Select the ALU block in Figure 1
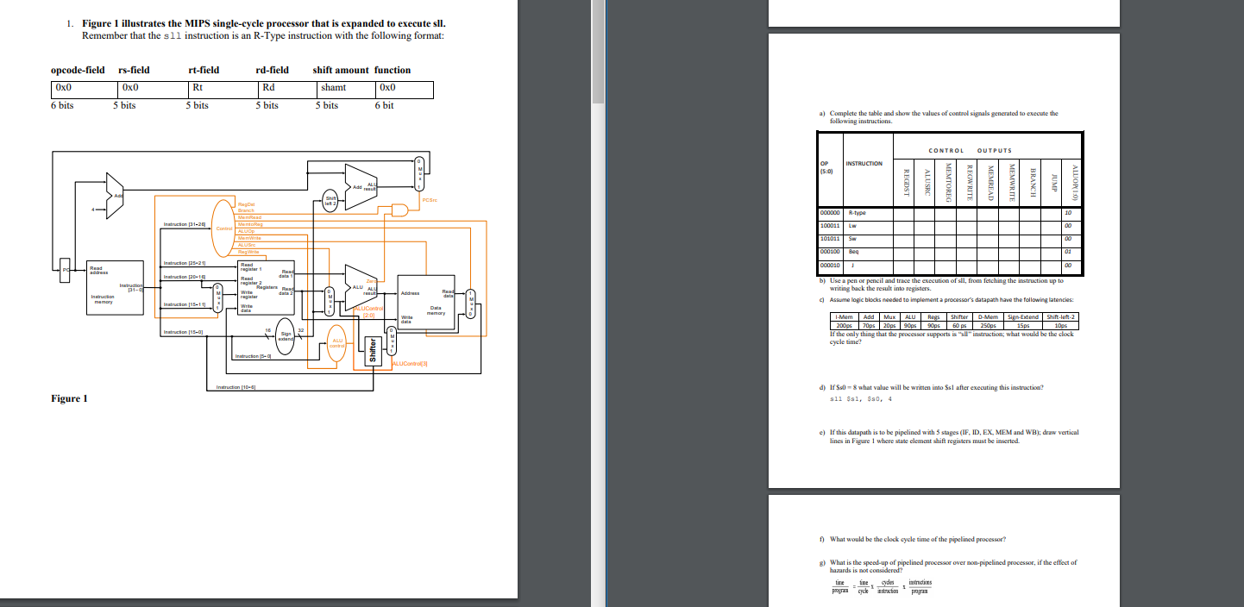Screen dimensions: 1244x607 [359, 287]
